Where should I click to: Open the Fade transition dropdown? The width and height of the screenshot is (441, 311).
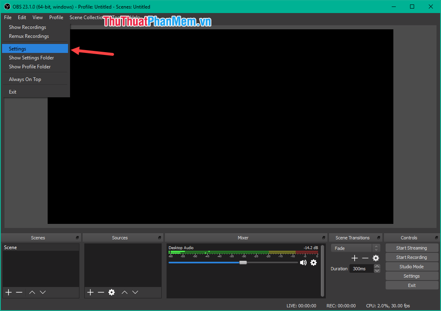(352, 247)
